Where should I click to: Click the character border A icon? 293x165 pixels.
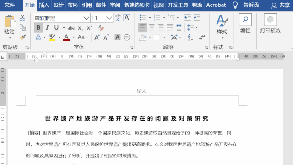tap(127, 18)
